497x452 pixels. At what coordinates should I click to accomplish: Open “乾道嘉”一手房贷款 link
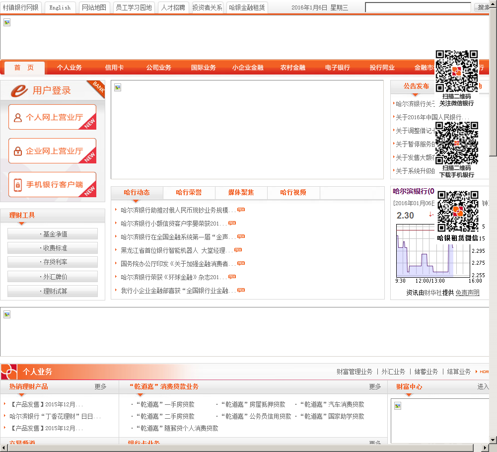pos(165,405)
